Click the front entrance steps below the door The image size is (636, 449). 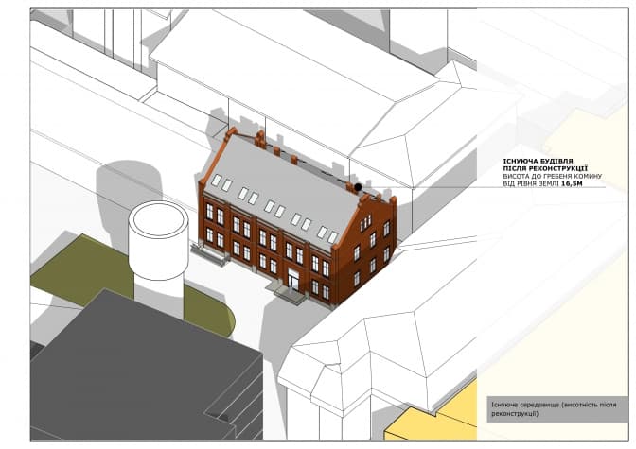288,294
